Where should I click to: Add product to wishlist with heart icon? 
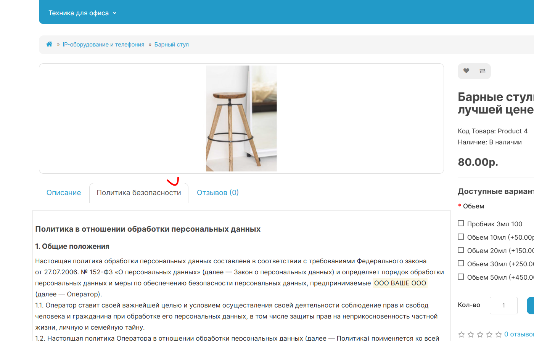click(x=466, y=71)
